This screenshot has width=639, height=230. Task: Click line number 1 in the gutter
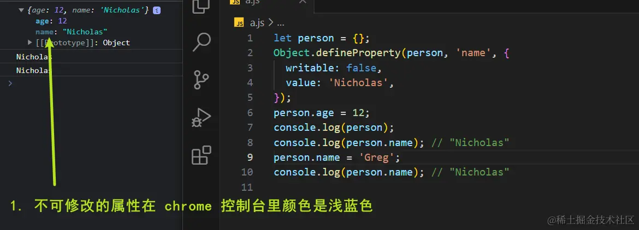click(x=250, y=38)
